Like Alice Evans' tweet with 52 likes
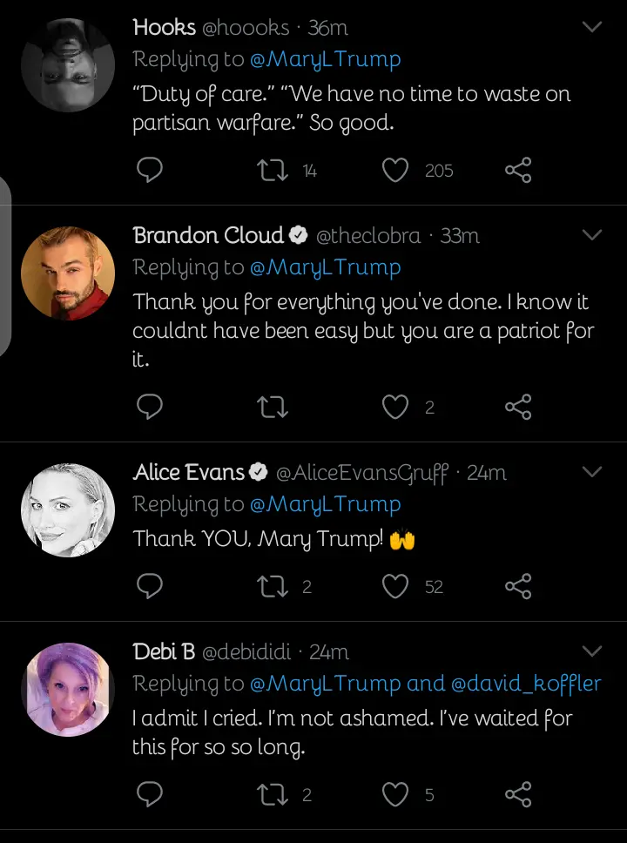Screen dimensions: 627x843 (x=396, y=586)
